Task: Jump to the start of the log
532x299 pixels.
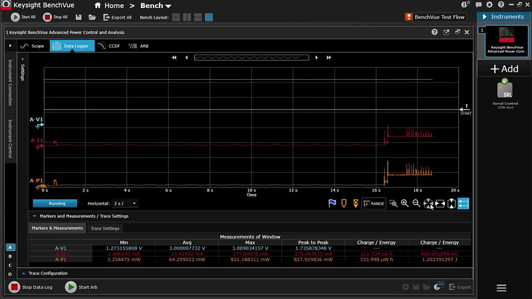Action: 174,58
